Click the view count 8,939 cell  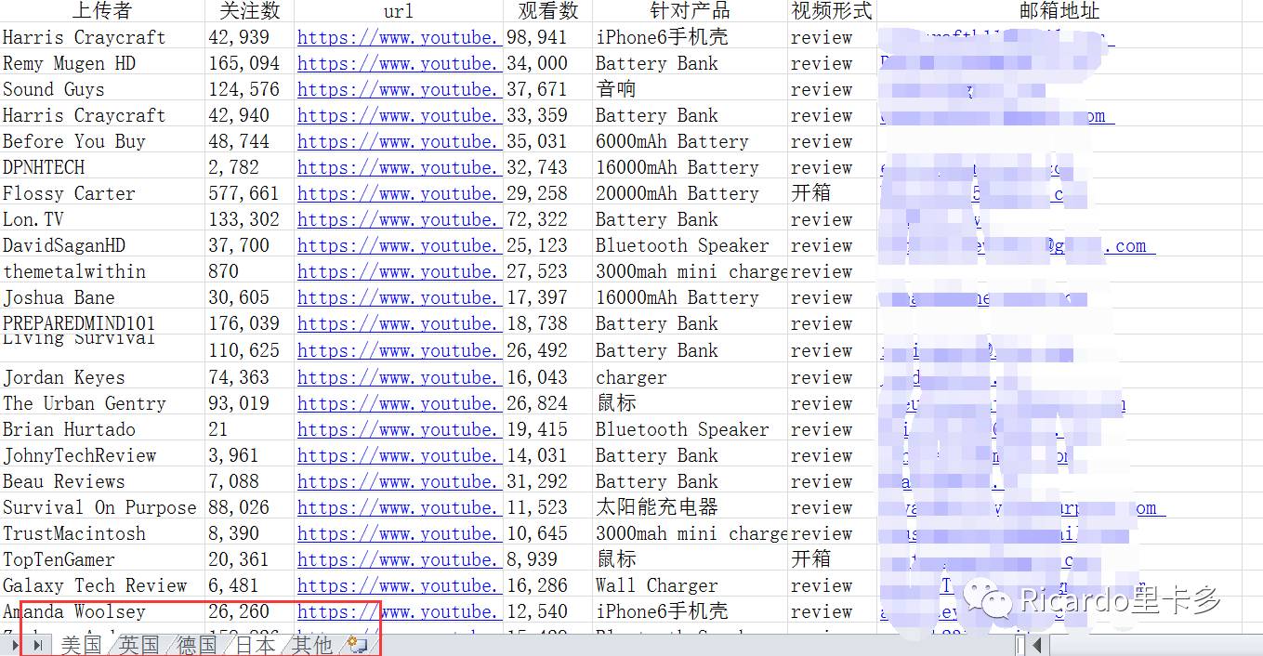547,559
